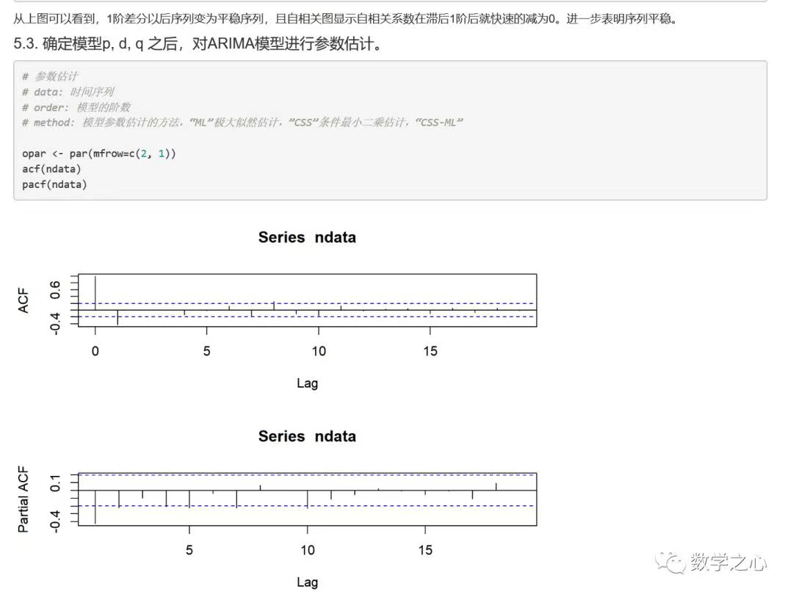Click the Lag label under ACF plot
Screen dimensions: 793x597
click(x=308, y=383)
